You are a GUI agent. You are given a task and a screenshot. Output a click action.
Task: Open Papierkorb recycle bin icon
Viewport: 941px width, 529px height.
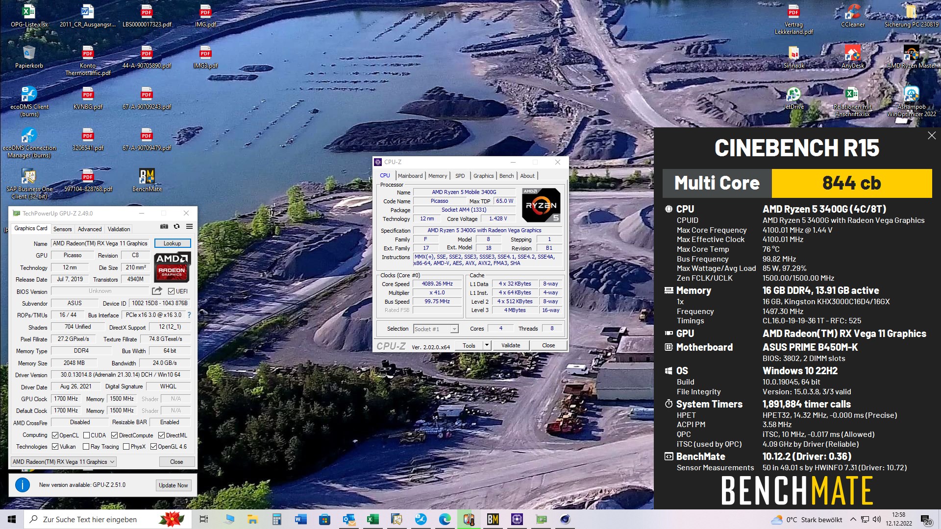click(x=29, y=57)
